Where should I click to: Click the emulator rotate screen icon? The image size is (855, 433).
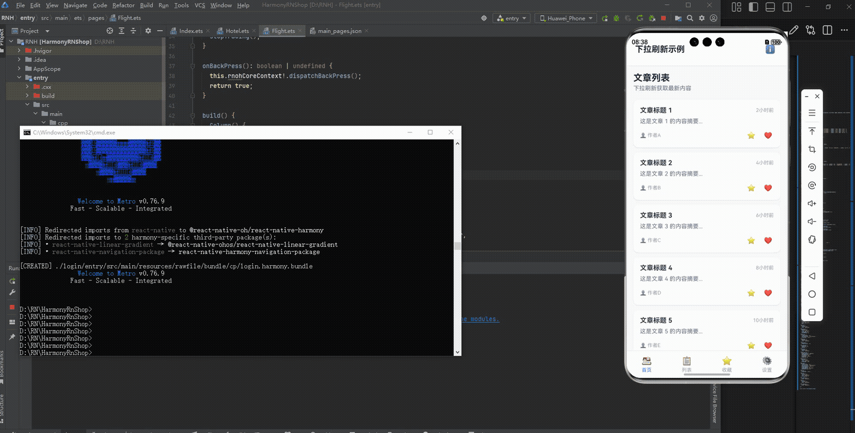point(812,167)
